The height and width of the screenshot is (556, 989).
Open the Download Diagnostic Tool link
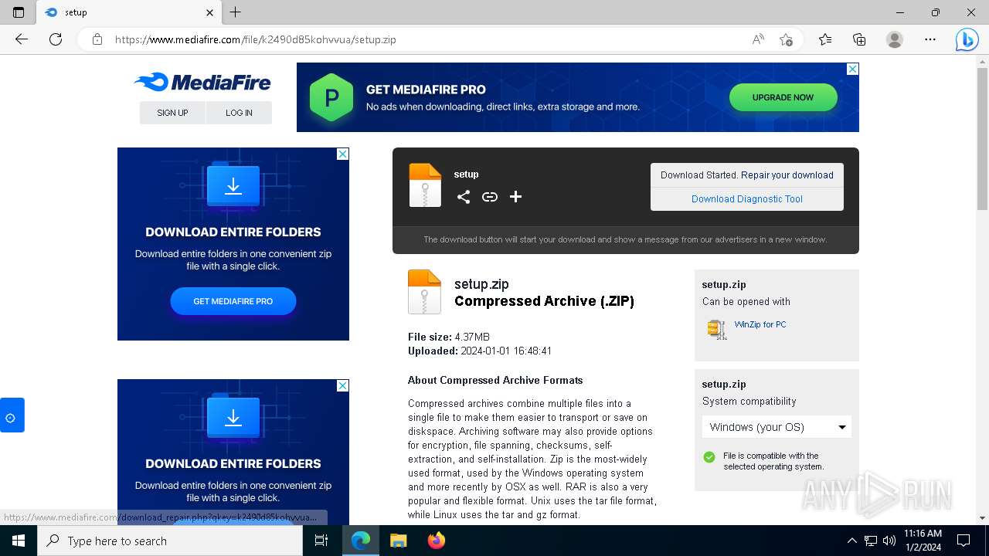tap(747, 199)
